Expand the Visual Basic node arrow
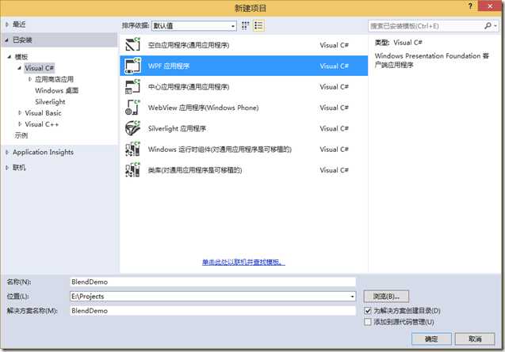Image resolution: width=505 pixels, height=352 pixels. pos(20,113)
